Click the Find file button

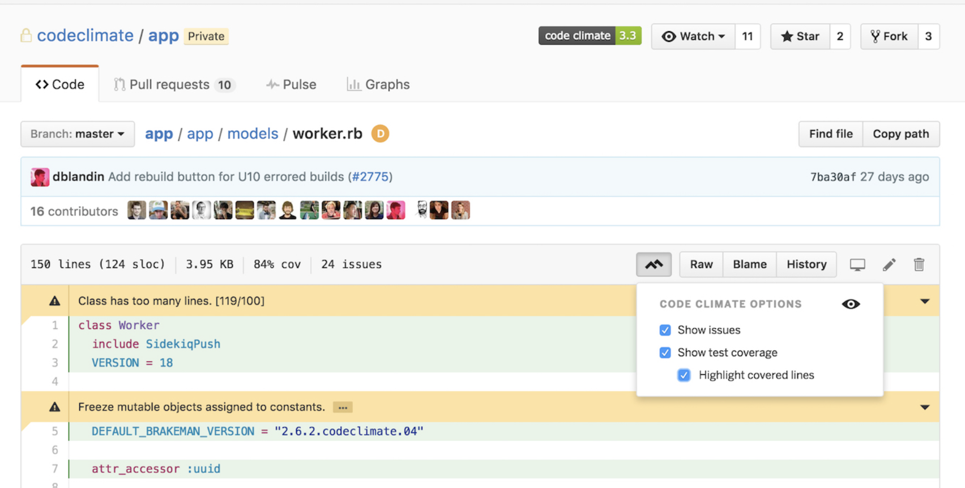coord(831,134)
